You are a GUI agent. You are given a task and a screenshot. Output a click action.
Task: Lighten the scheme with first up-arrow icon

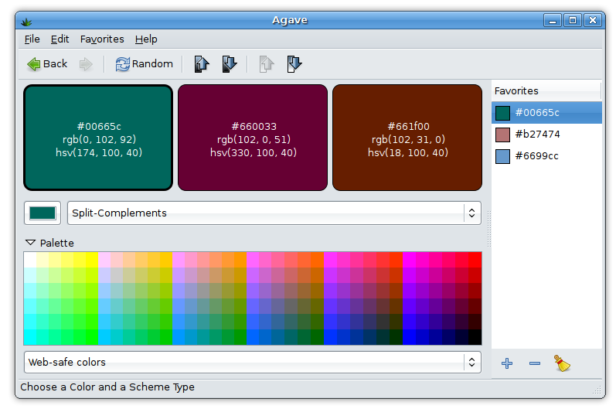point(202,64)
